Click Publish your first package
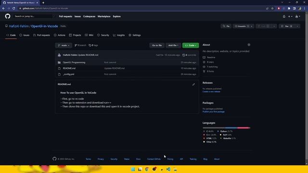This screenshot has width=308, height=173. pos(214,111)
